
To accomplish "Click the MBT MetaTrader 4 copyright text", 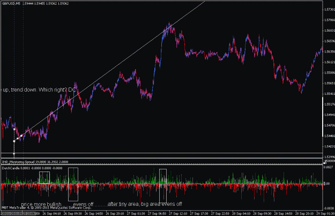I will tap(47, 207).
